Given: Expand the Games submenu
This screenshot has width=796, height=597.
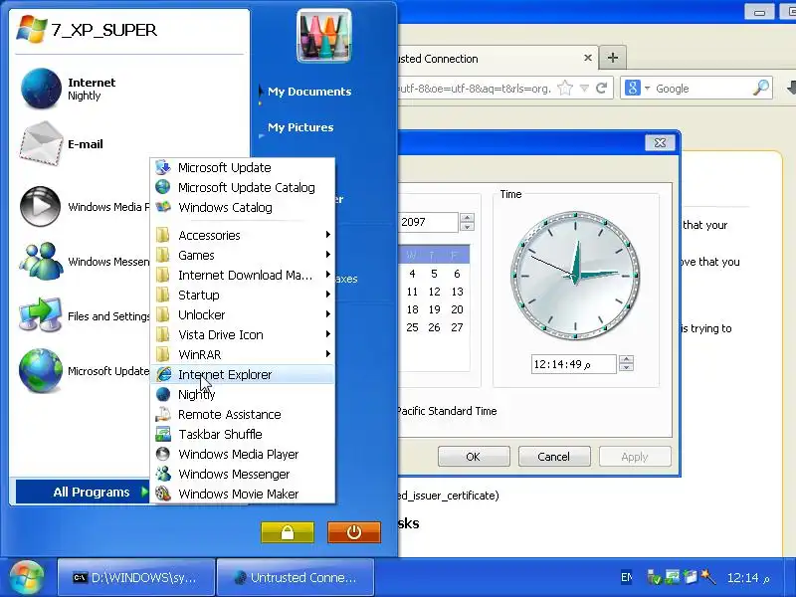Looking at the screenshot, I should 243,255.
